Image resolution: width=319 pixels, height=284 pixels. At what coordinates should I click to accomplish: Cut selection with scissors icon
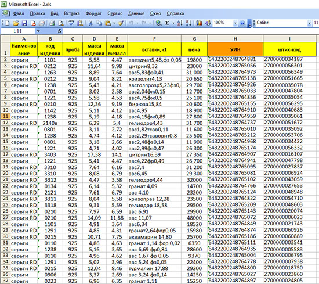pos(90,23)
